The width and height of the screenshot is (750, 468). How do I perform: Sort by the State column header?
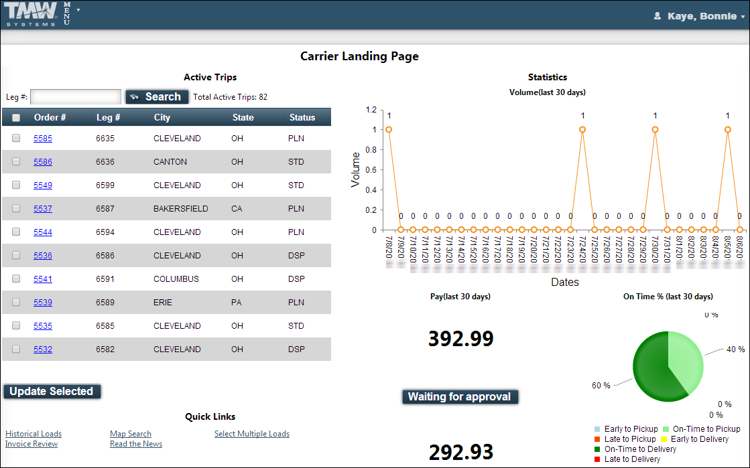pyautogui.click(x=243, y=117)
